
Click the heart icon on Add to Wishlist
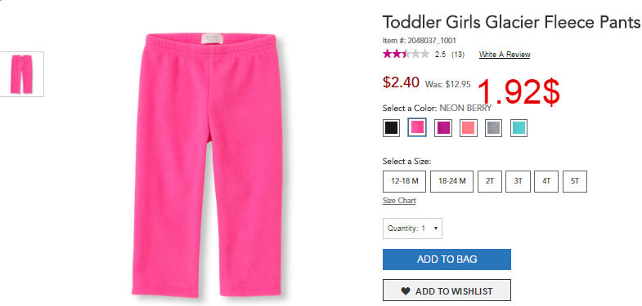click(406, 291)
